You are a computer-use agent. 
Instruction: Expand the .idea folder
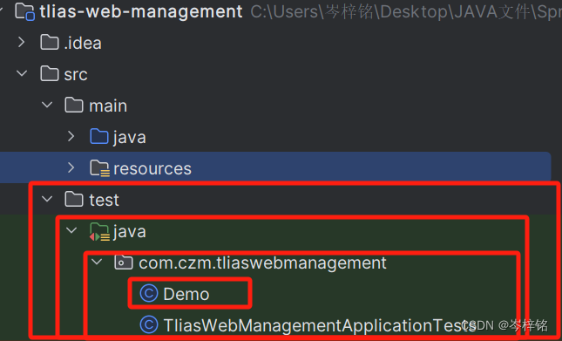pos(22,43)
